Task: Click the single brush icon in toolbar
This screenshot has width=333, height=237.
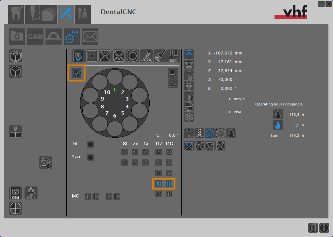Action: 160,56
